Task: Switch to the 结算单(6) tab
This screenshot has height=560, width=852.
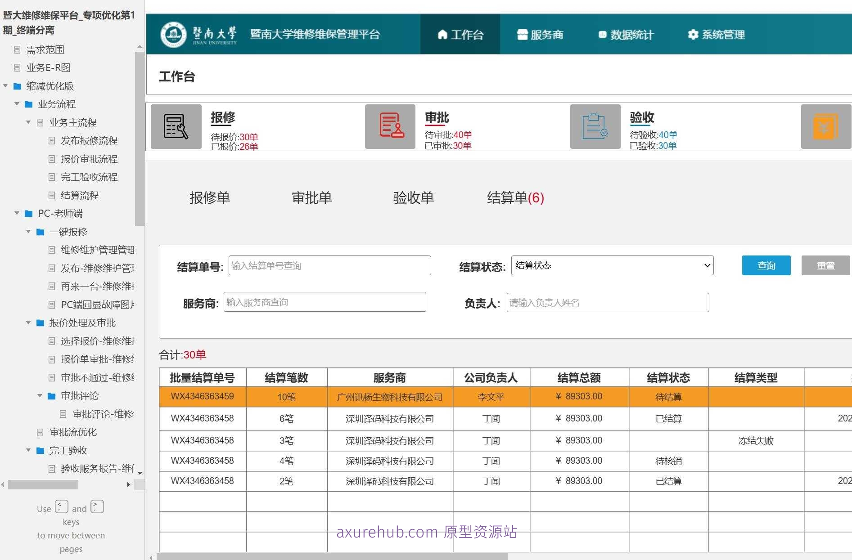Action: point(515,197)
